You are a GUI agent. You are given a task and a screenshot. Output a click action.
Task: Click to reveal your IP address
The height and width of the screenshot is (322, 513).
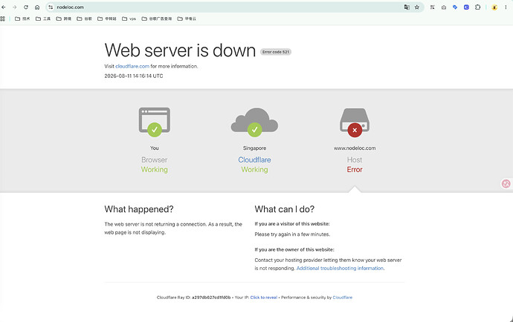(x=264, y=298)
